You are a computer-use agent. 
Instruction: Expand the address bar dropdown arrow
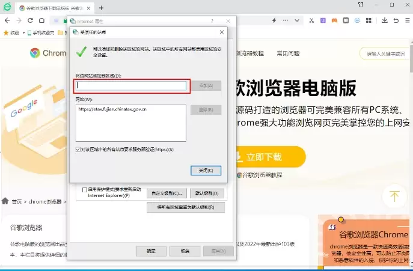click(297, 20)
